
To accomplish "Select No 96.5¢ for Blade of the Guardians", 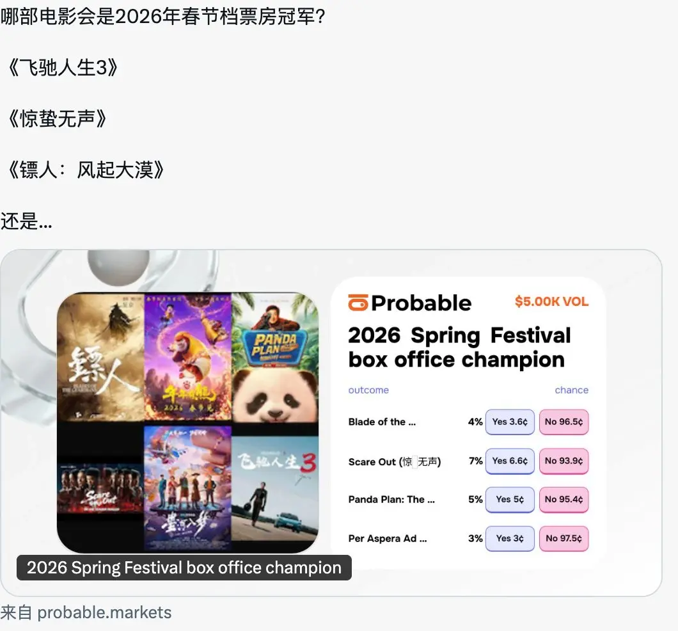I will pos(564,422).
